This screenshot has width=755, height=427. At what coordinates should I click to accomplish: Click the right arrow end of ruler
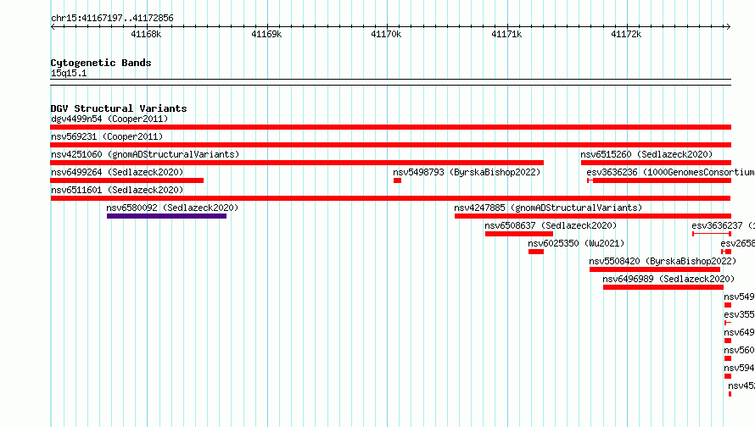728,26
